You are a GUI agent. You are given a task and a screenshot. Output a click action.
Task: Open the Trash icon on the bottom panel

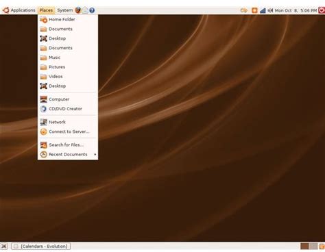click(x=322, y=247)
